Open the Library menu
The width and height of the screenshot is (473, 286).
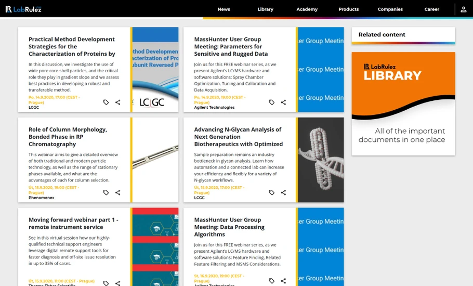[266, 9]
